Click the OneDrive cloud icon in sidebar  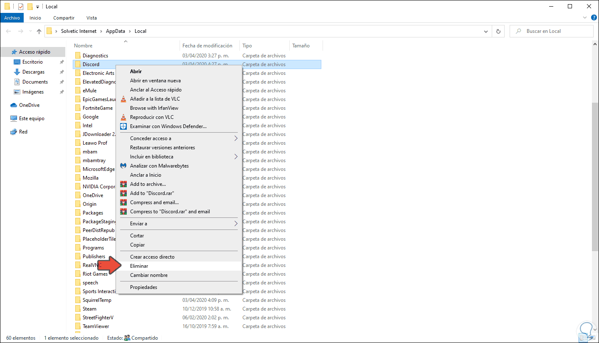[x=14, y=105]
